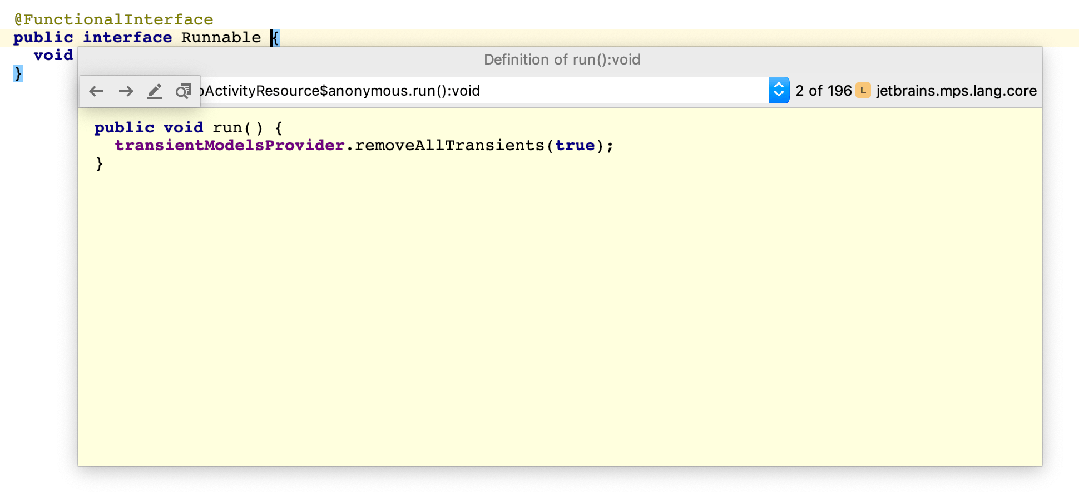Click the 'true' argument in popup code
The width and height of the screenshot is (1079, 496).
575,146
